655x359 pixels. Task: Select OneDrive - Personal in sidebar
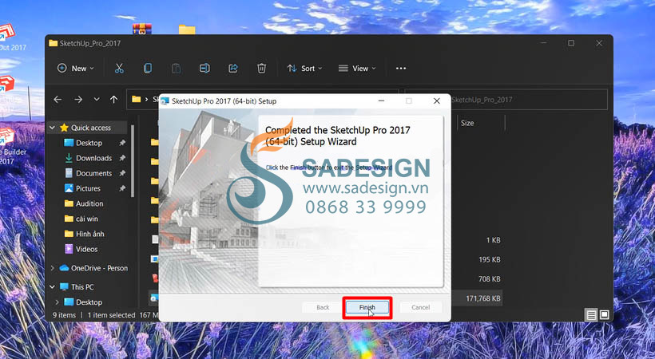click(99, 268)
